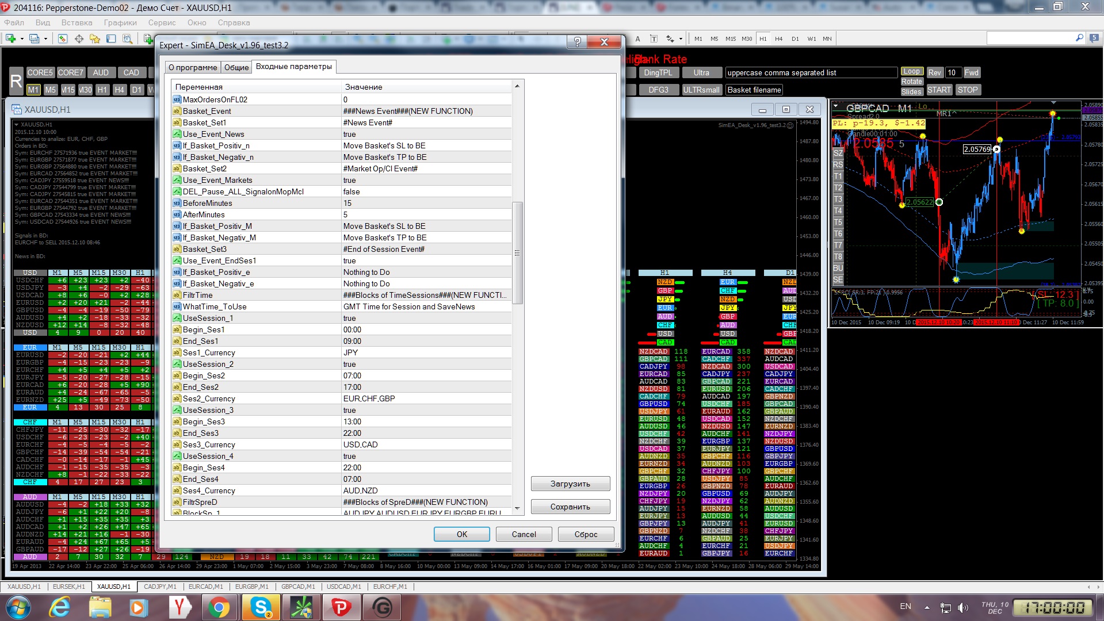Open Google Chrome from the taskbar

click(219, 607)
